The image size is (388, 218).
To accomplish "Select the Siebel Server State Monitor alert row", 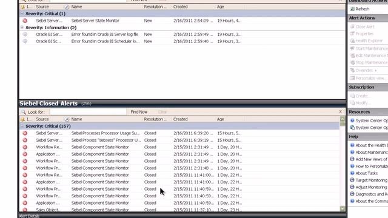I will [x=182, y=21].
